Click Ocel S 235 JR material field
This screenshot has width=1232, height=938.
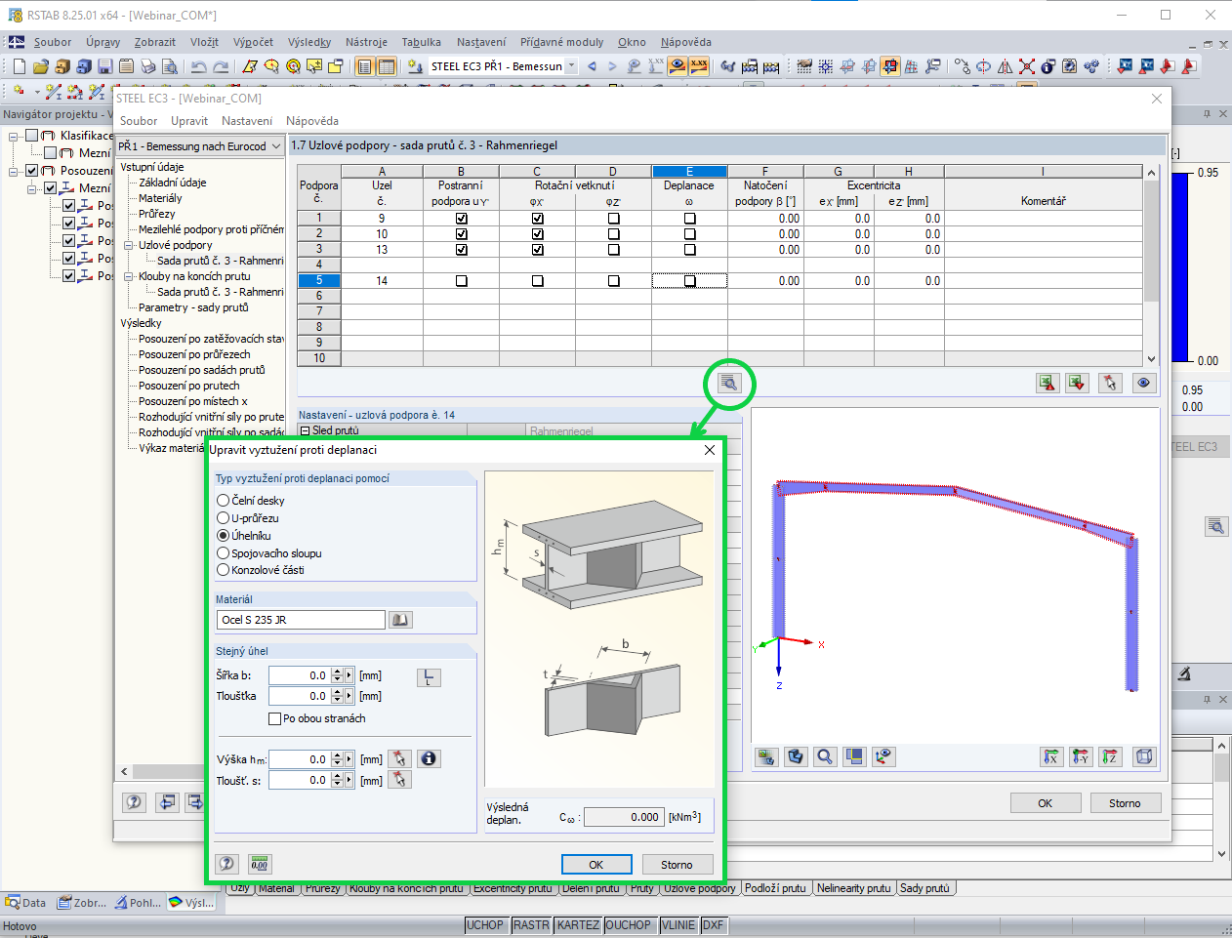[301, 620]
